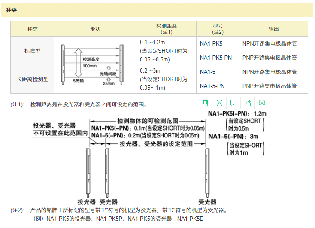Select model NA1-5 in the table
The height and width of the screenshot is (228, 315).
tap(208, 72)
